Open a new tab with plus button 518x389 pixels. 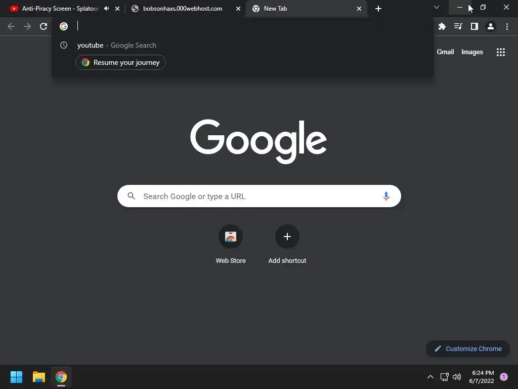tap(378, 9)
